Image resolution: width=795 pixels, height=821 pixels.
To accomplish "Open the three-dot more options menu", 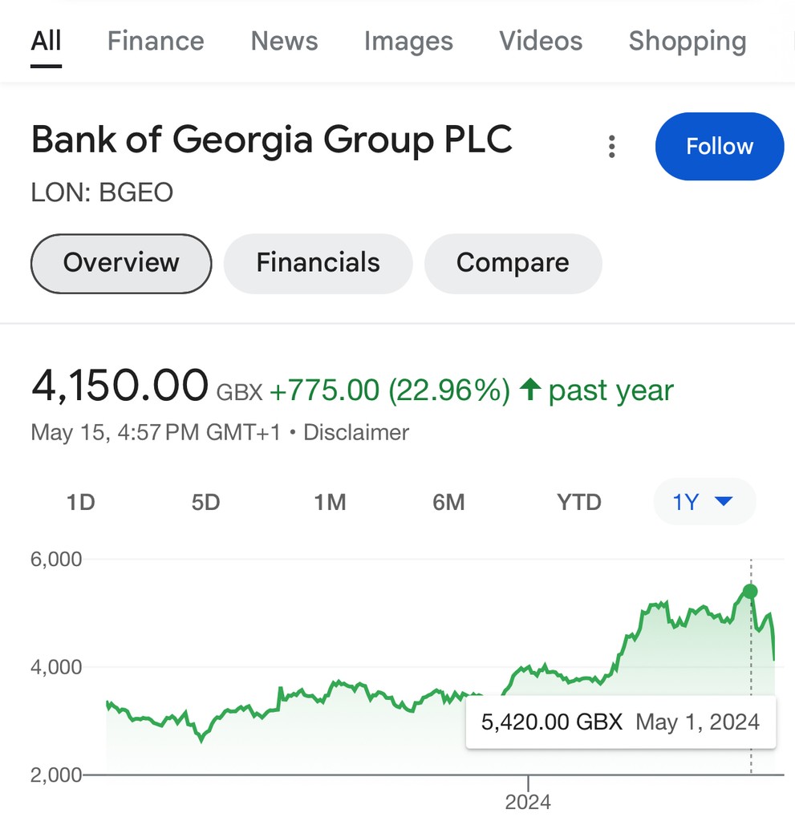I will (x=612, y=147).
